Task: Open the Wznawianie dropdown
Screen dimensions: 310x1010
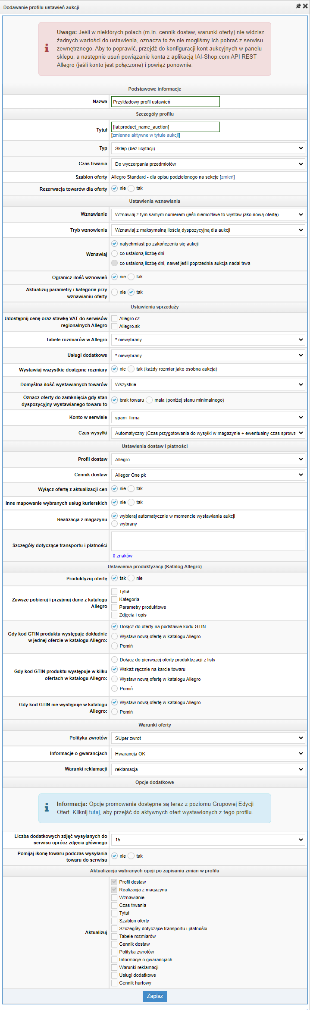Action: pos(208,214)
